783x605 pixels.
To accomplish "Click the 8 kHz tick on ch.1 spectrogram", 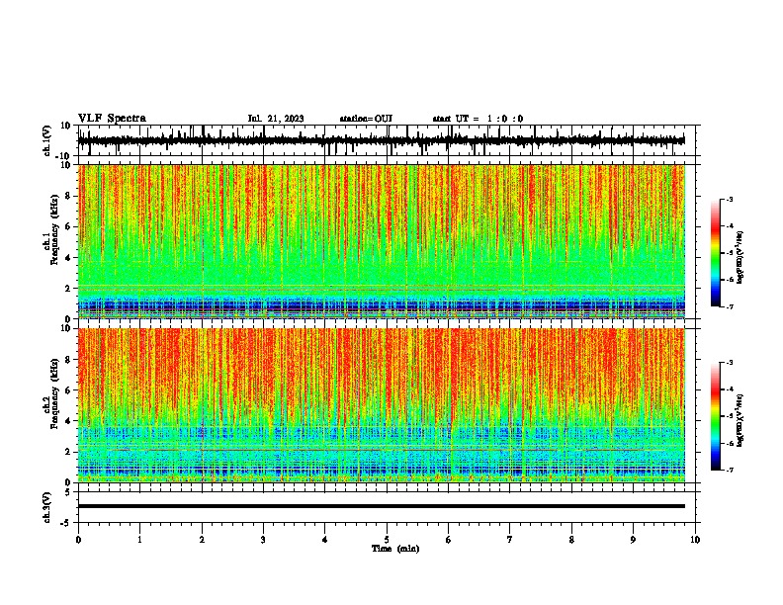I will pyautogui.click(x=69, y=196).
